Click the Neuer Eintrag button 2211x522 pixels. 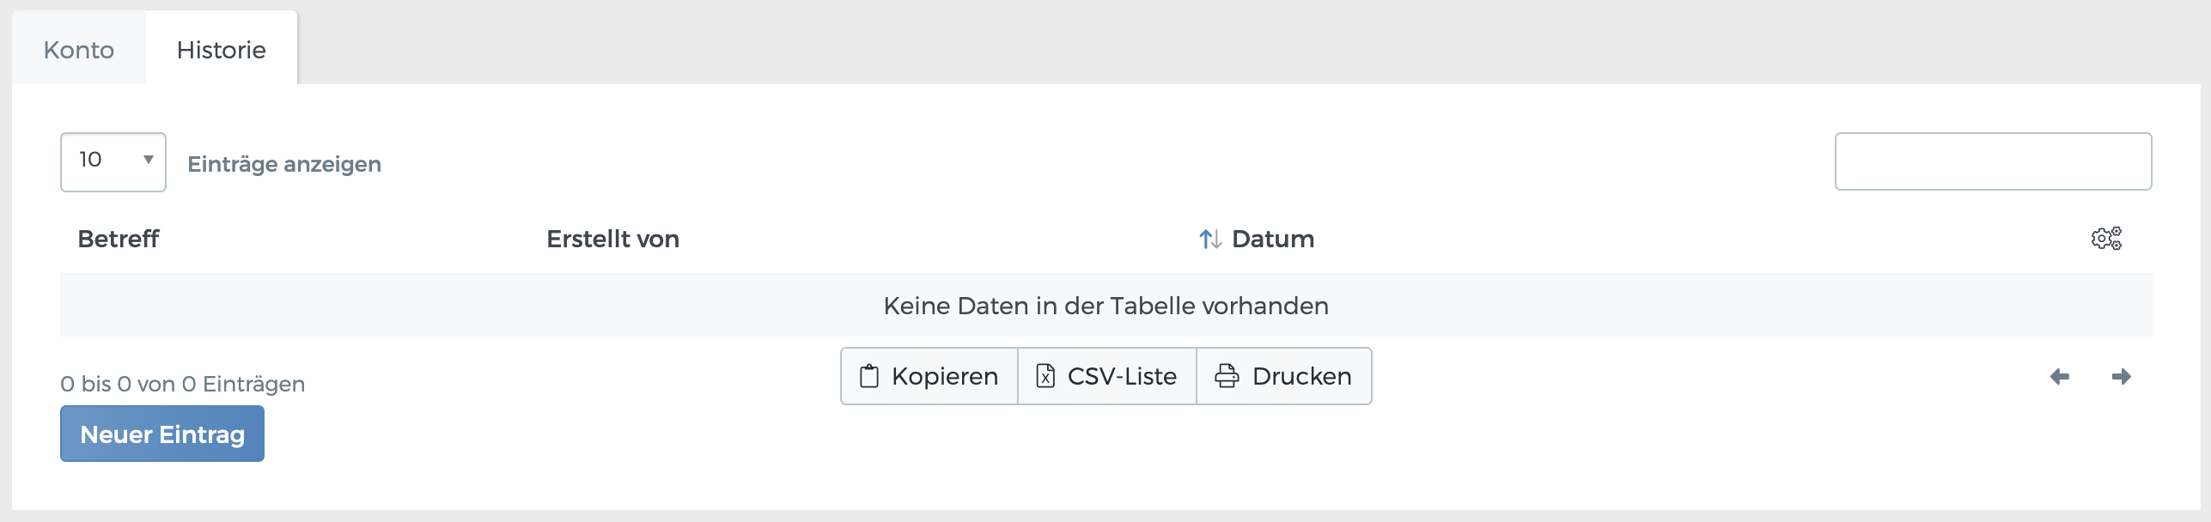161,434
